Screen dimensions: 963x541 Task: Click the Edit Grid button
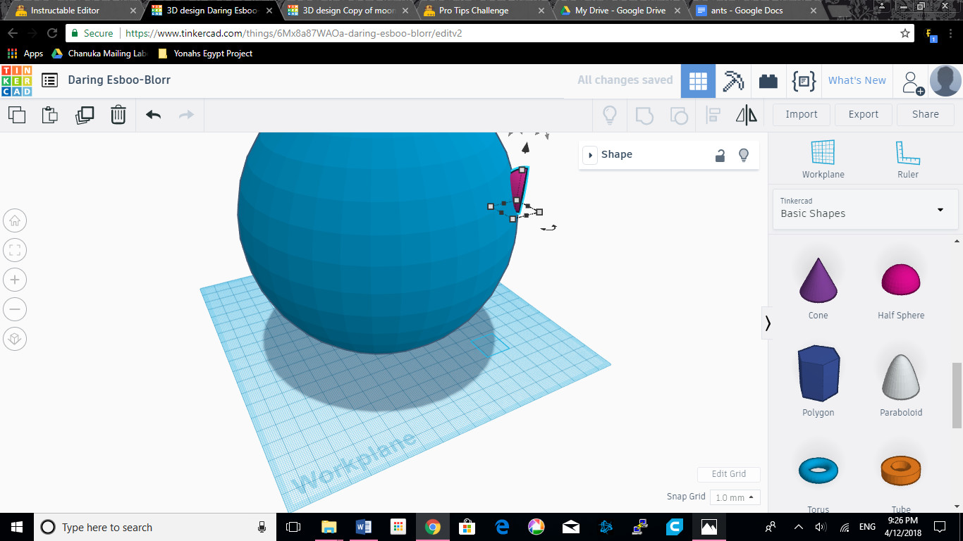point(729,474)
